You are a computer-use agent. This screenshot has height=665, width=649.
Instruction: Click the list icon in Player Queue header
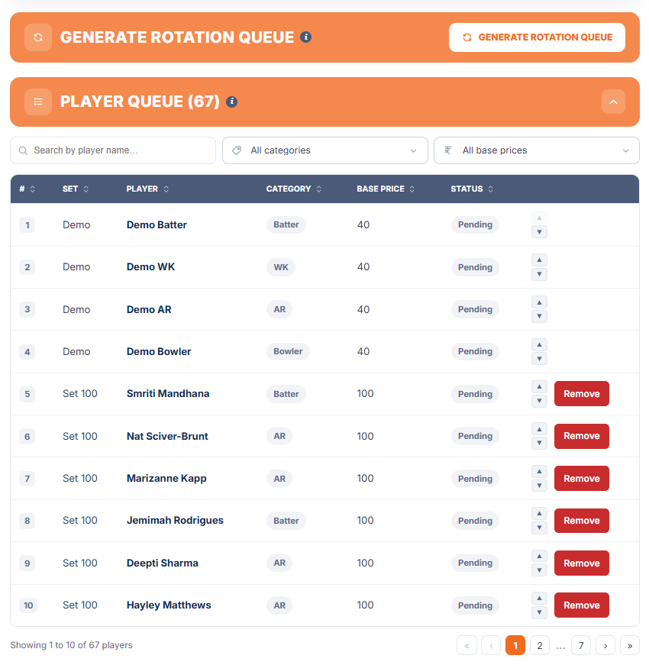pyautogui.click(x=38, y=102)
